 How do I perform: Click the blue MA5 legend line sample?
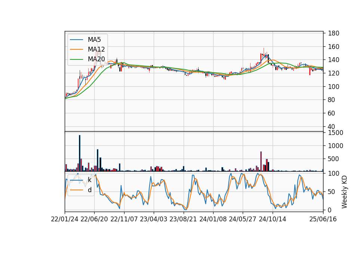[76, 40]
